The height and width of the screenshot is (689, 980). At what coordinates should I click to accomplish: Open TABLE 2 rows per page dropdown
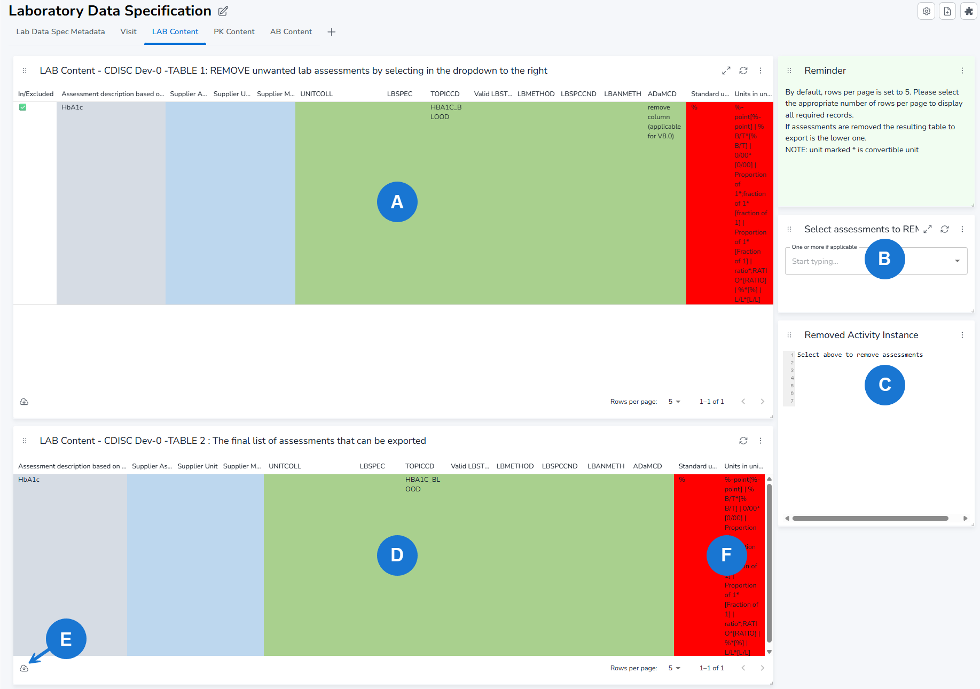pos(675,668)
